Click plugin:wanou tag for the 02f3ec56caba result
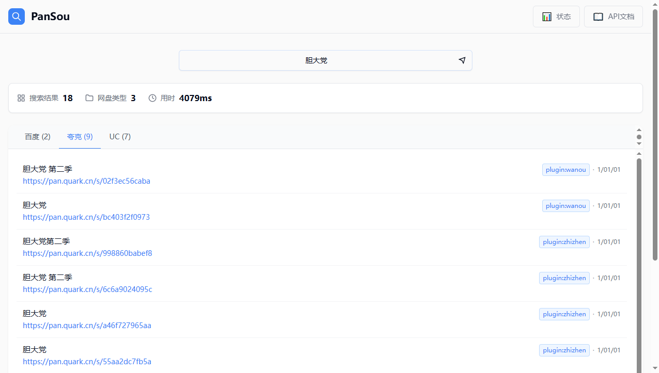 566,170
